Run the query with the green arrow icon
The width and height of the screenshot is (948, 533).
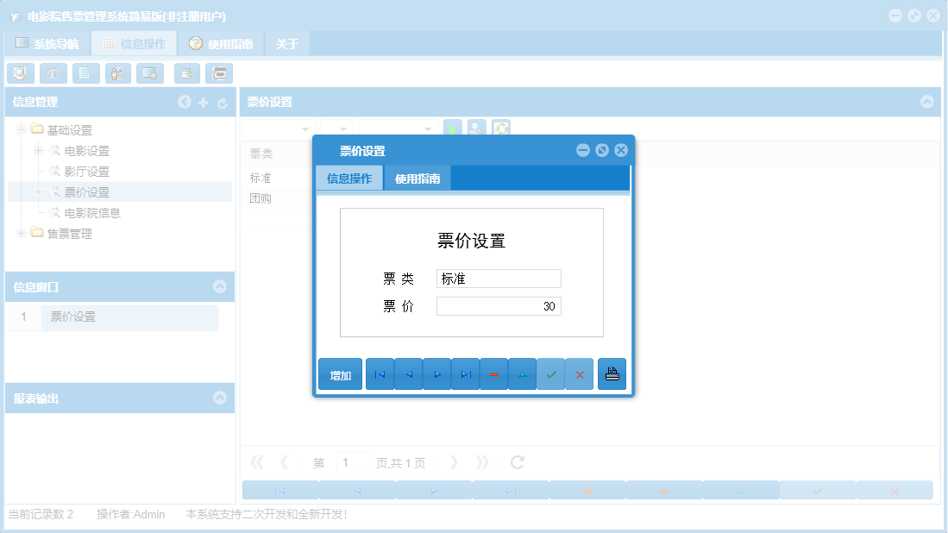[453, 129]
